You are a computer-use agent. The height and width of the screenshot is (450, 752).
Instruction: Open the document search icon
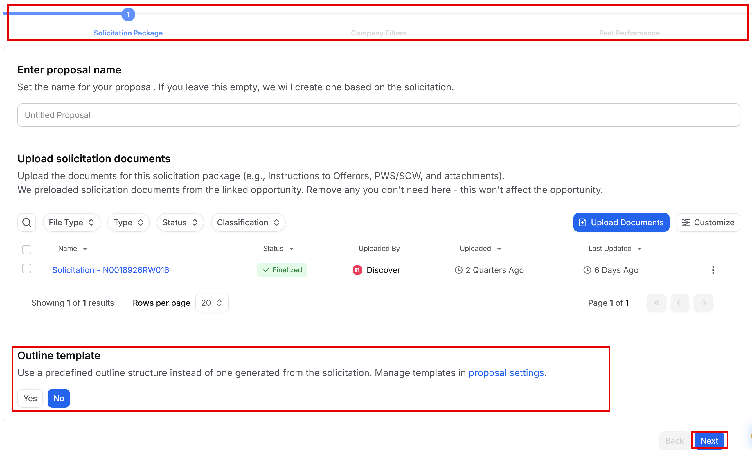[x=27, y=222]
